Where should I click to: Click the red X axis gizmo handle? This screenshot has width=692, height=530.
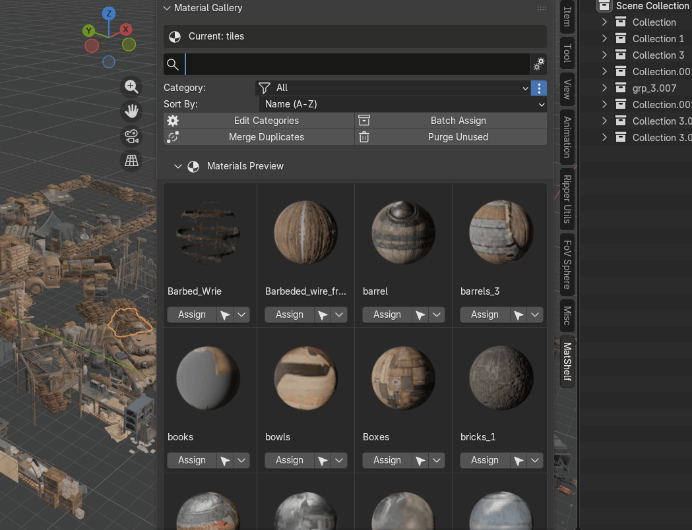126,30
